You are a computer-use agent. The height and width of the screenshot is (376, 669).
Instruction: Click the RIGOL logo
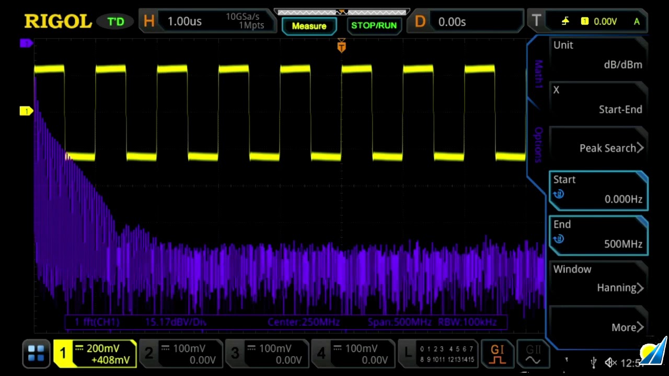58,21
